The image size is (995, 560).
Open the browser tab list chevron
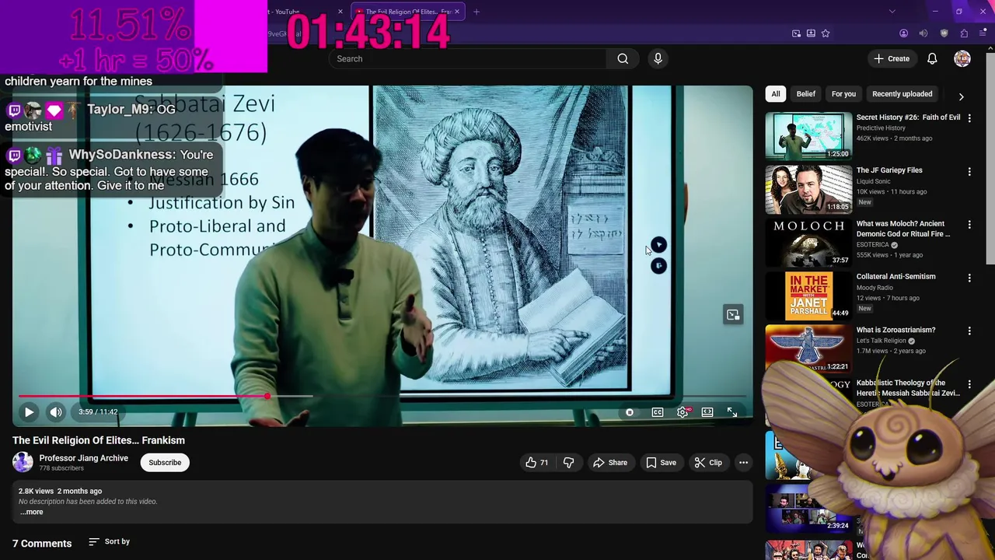point(892,12)
